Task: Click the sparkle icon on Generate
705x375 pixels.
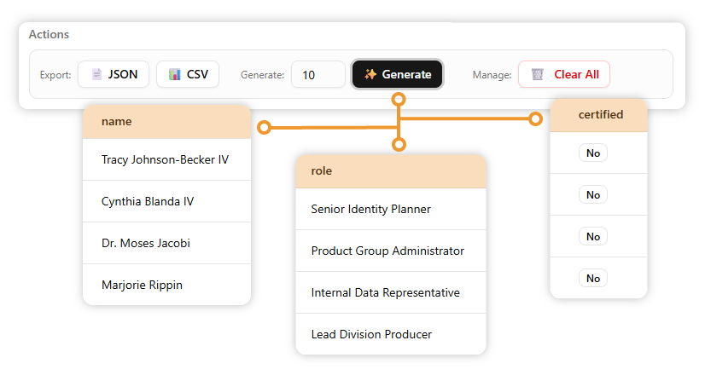Action: tap(370, 74)
